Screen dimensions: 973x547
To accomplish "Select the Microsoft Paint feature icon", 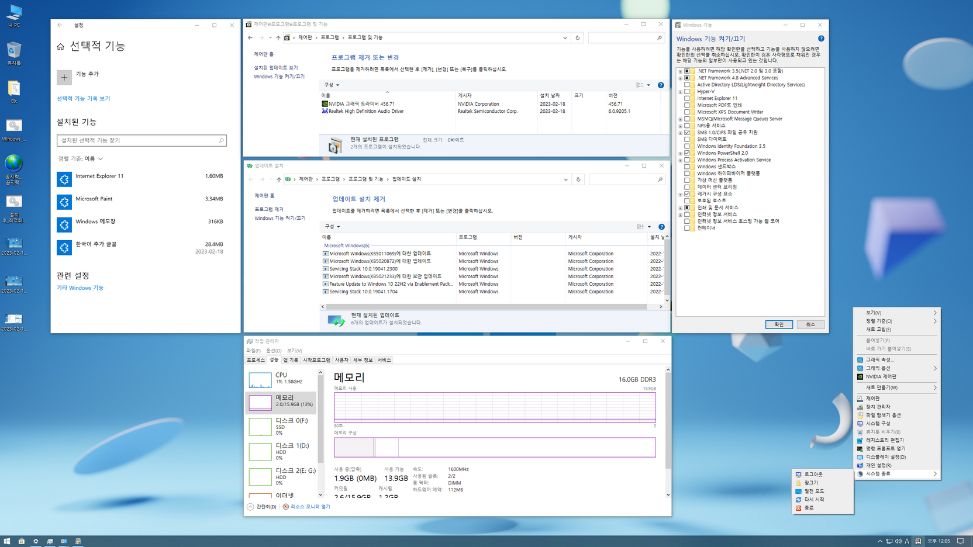I will (64, 202).
